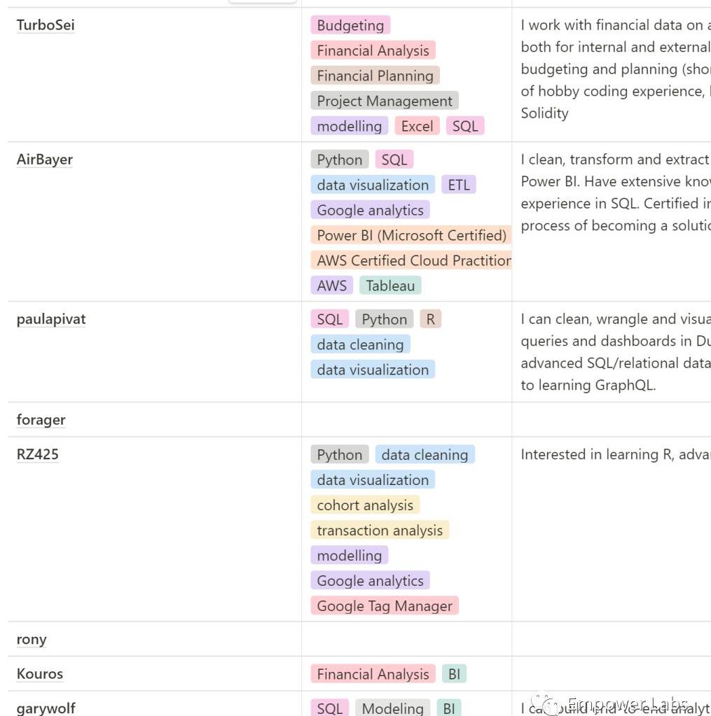The height and width of the screenshot is (716, 711).
Task: Click the Budgeting tag in TurboSei's row
Action: click(x=350, y=25)
